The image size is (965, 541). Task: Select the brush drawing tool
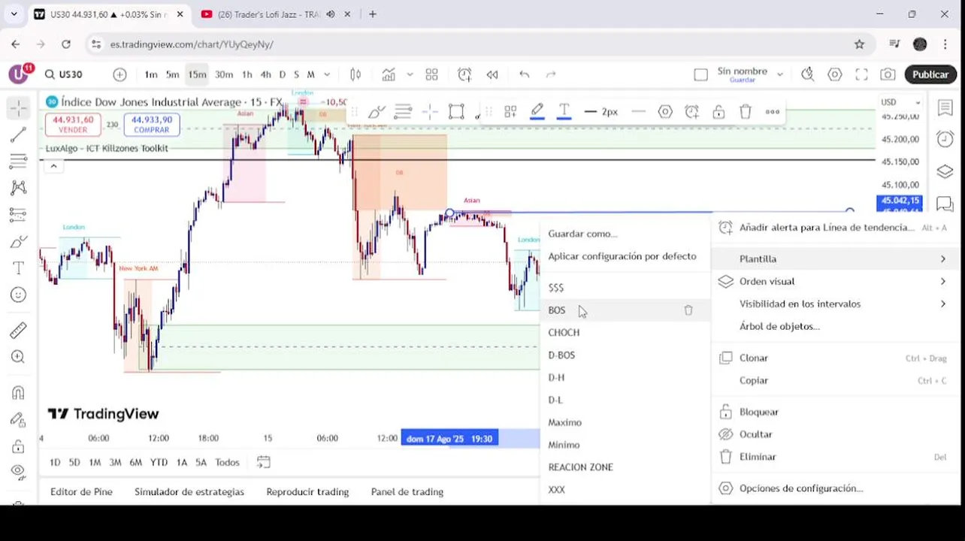tap(18, 241)
